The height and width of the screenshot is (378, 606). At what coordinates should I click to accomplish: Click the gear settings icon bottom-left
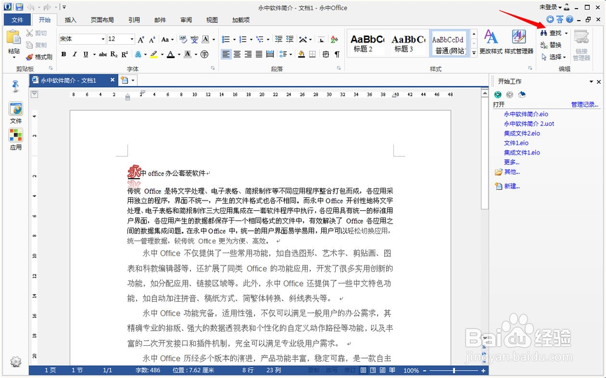click(16, 362)
